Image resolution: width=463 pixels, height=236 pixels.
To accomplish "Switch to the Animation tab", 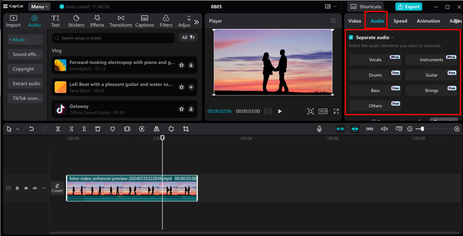I will tap(428, 21).
